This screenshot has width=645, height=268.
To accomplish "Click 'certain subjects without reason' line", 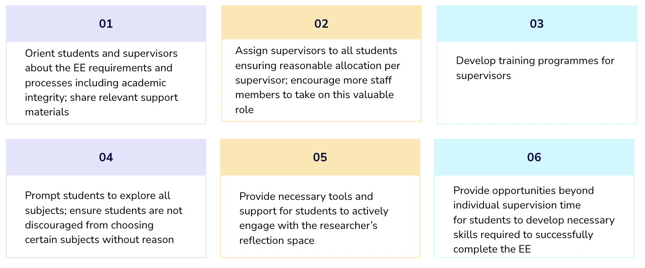I will [100, 240].
